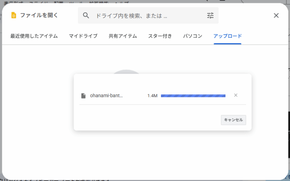
Task: Open the マイドライブ tab
Action: tap(83, 36)
